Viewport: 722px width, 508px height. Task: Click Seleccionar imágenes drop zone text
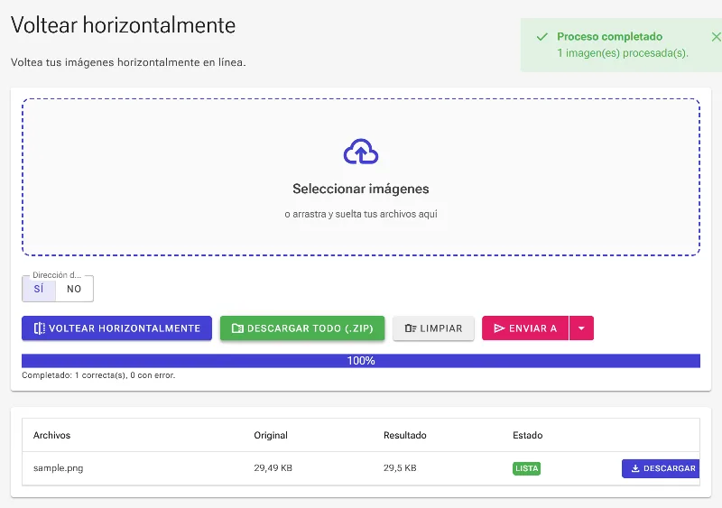pyautogui.click(x=361, y=189)
